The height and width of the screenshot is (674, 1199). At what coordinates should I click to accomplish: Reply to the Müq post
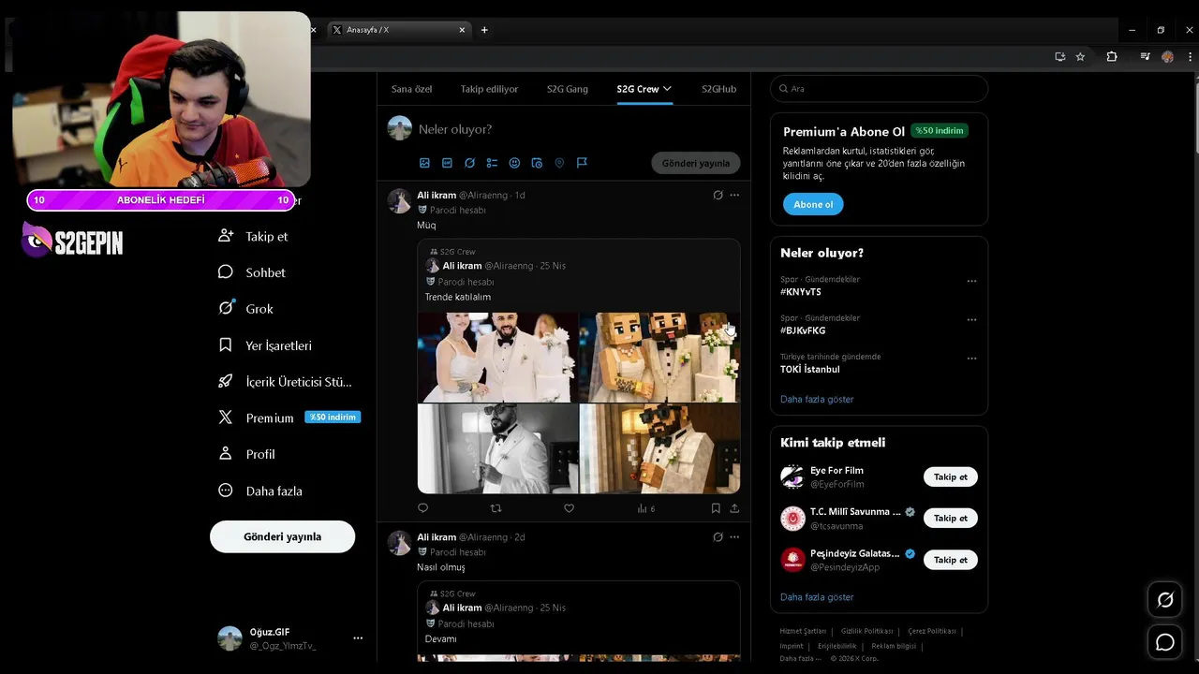(x=422, y=508)
